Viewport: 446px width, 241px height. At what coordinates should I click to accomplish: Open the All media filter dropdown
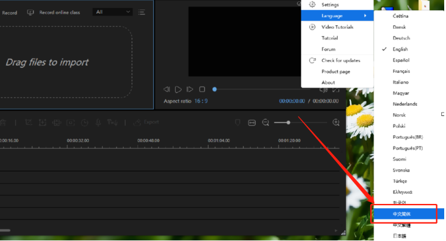tap(113, 12)
